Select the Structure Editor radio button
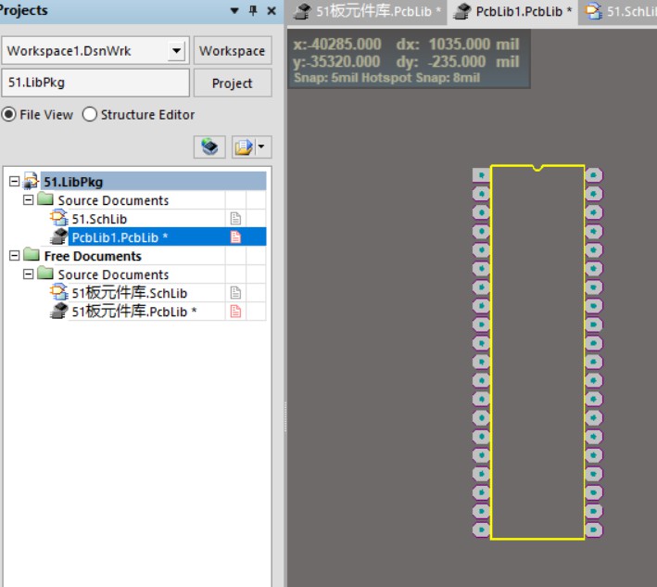The image size is (657, 587). click(89, 114)
